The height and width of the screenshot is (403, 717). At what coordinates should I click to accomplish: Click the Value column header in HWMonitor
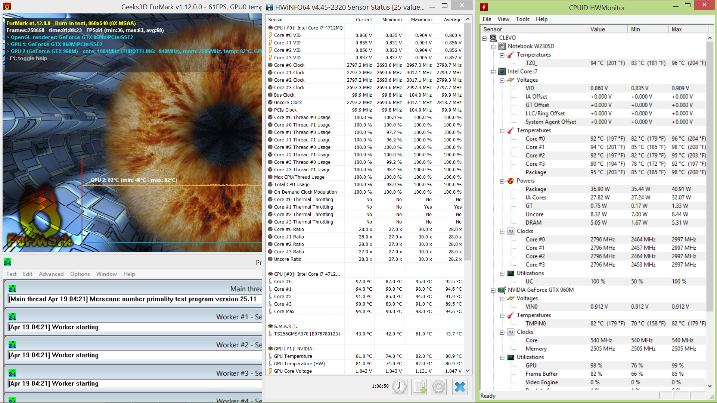pos(607,29)
